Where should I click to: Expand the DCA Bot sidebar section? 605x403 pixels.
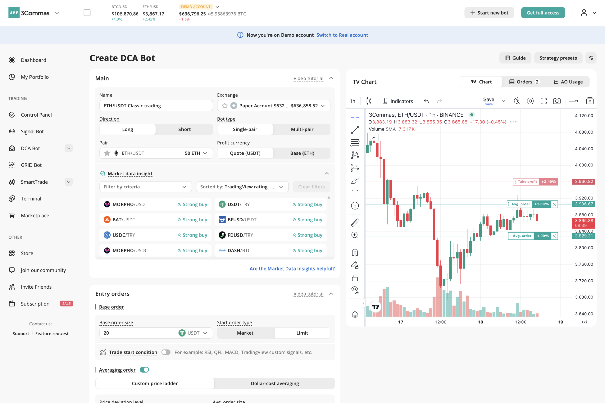68,148
